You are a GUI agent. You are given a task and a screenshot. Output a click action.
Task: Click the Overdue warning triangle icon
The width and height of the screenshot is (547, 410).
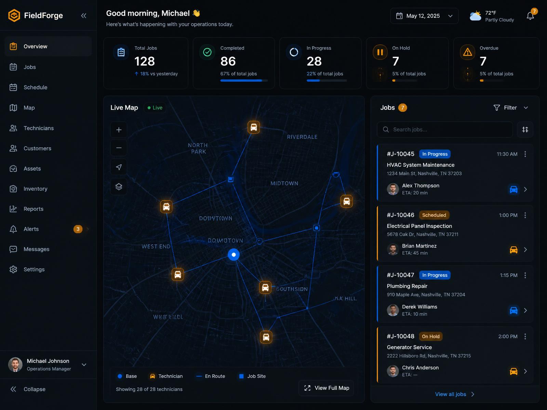pos(467,52)
